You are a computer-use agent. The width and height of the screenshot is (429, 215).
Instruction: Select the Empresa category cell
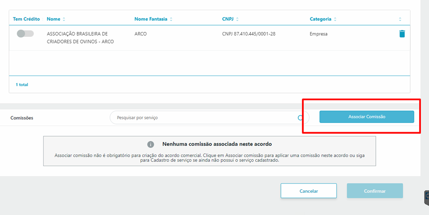[319, 34]
